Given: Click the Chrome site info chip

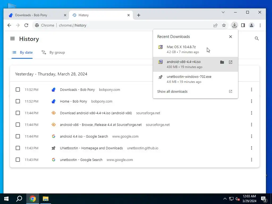Looking at the screenshot, I should point(45,25).
